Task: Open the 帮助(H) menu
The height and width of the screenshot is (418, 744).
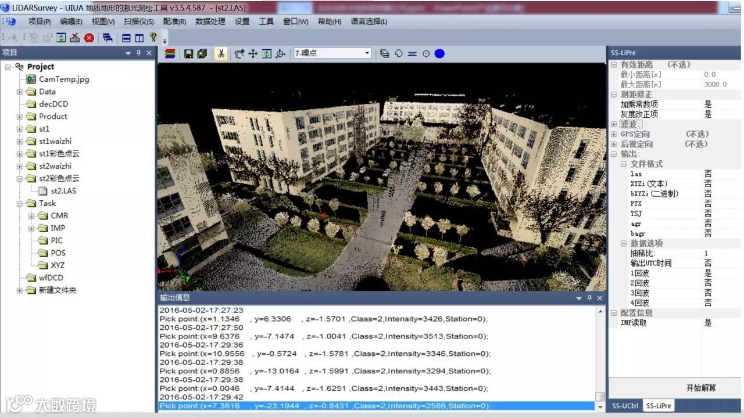Action: tap(330, 21)
